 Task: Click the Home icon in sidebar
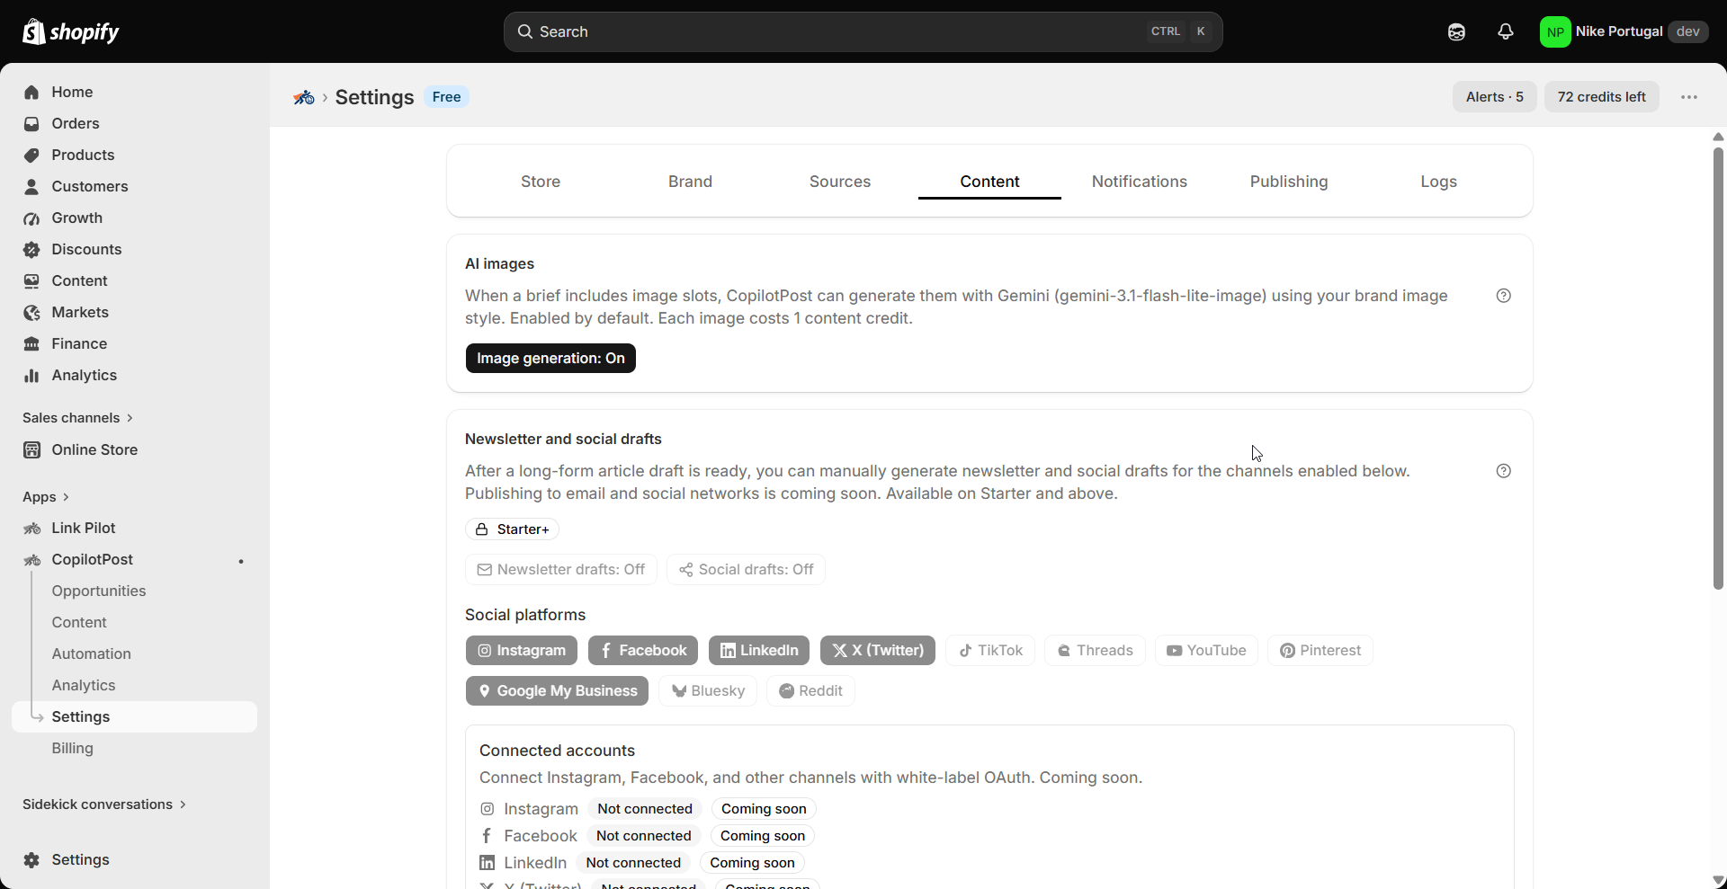(x=31, y=92)
